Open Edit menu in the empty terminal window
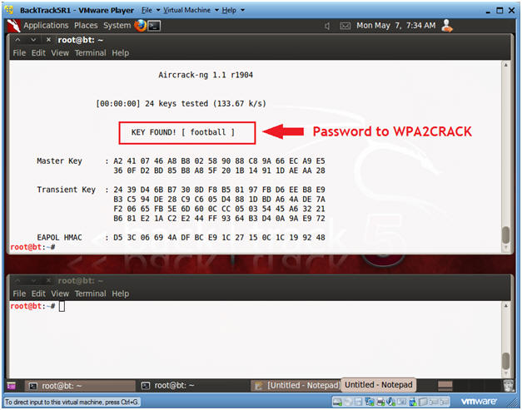The height and width of the screenshot is (410, 522). (38, 294)
